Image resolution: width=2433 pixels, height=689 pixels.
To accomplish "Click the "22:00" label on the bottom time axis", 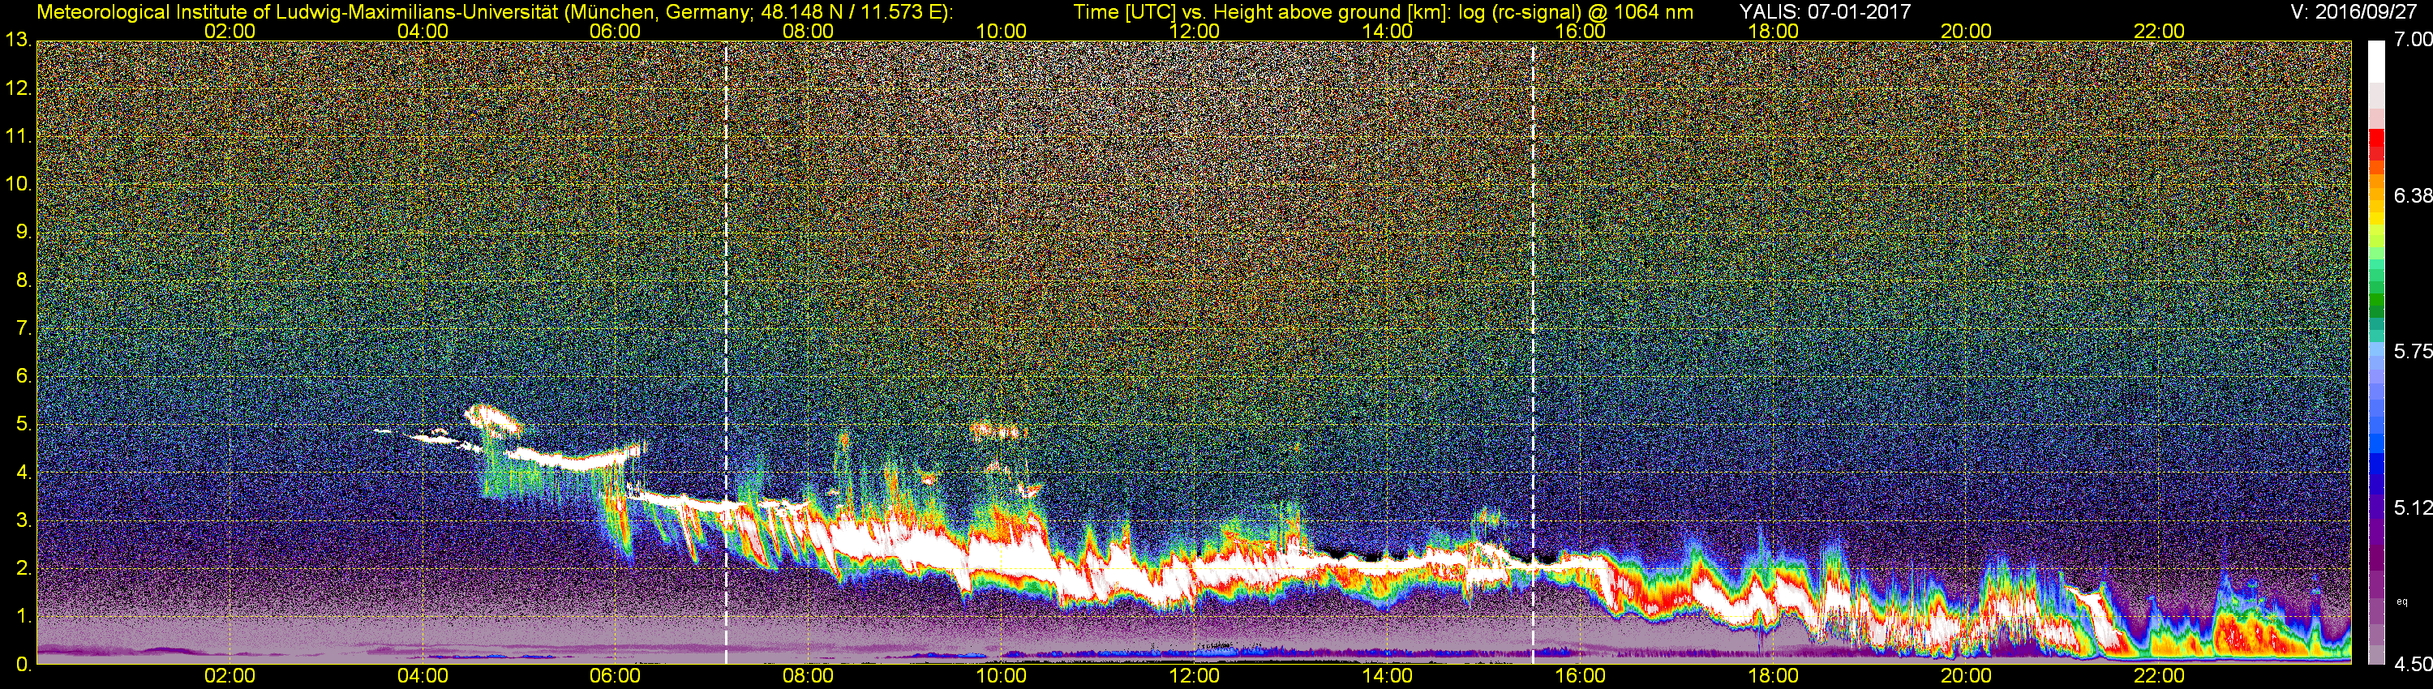I will [2159, 676].
